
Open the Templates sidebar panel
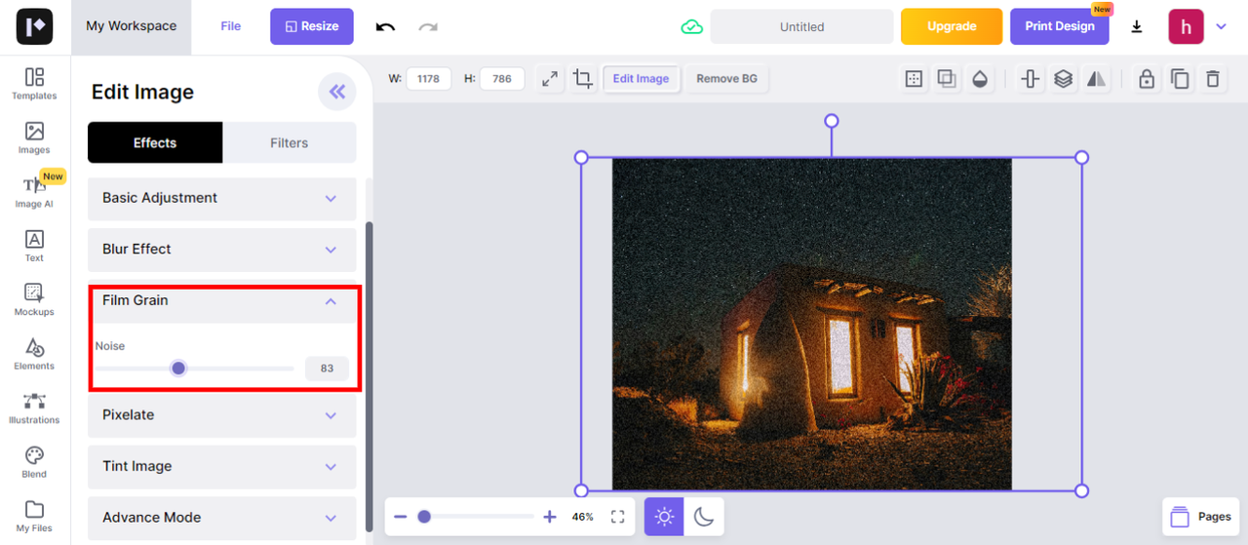click(34, 84)
